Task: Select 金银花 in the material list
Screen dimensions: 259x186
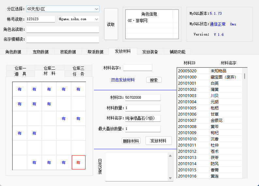Action: (x=217, y=121)
